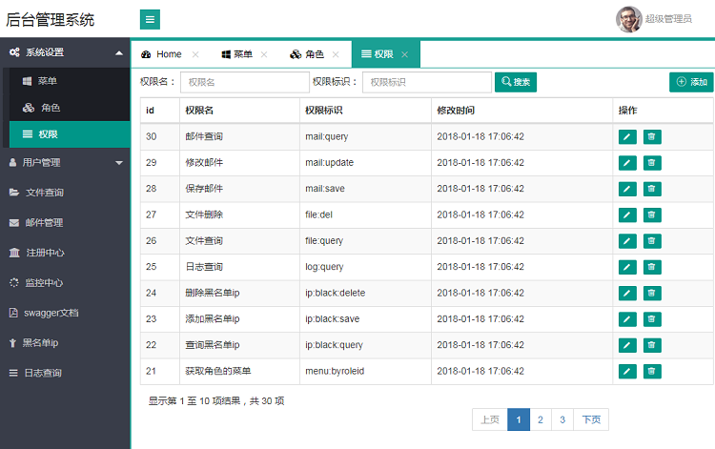Close the Home tab

point(195,54)
